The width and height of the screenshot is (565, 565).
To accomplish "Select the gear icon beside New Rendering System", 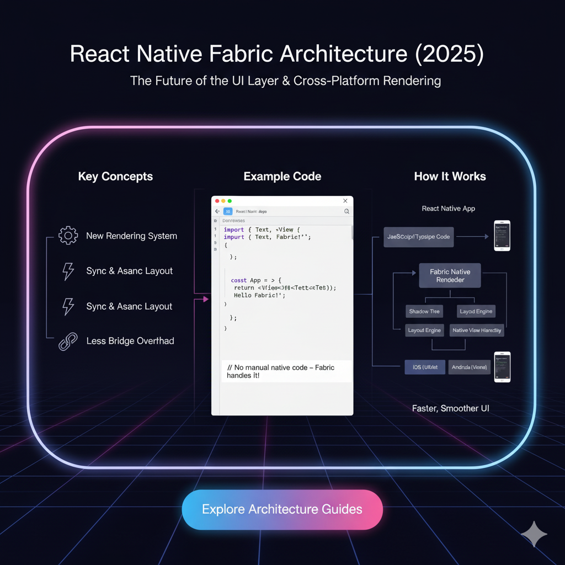I will [x=68, y=235].
